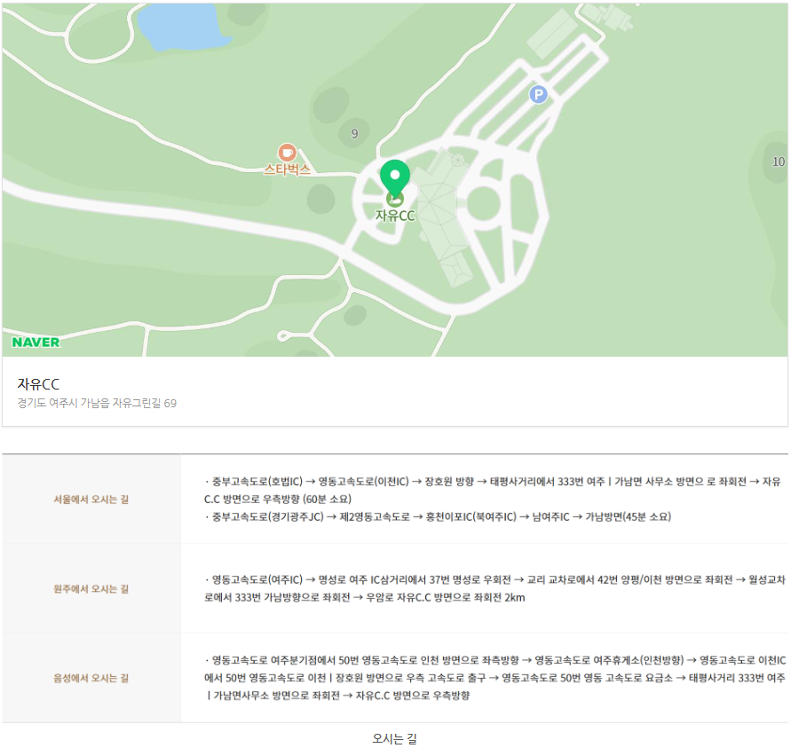The height and width of the screenshot is (756, 791).
Task: Click the Wonju route directions via 여주IC
Action: tap(493, 588)
